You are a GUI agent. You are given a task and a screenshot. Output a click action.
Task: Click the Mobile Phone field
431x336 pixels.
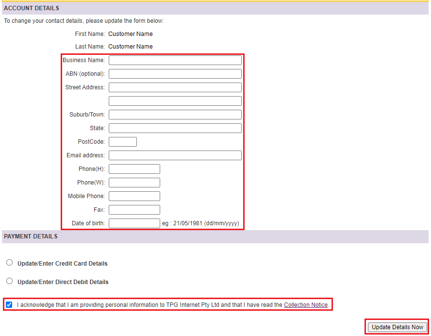[x=134, y=196]
